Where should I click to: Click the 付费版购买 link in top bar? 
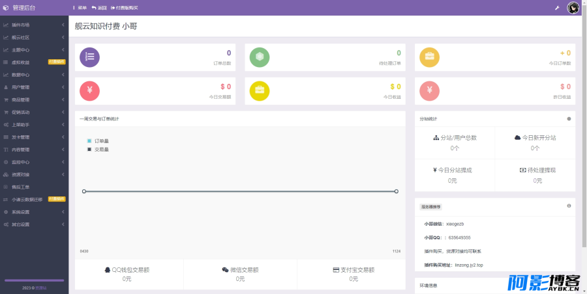[x=125, y=8]
